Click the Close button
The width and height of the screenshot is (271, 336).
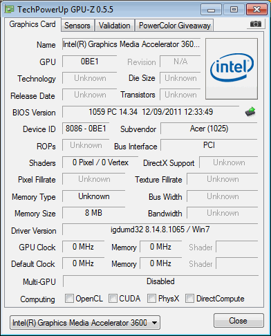[x=239, y=321]
